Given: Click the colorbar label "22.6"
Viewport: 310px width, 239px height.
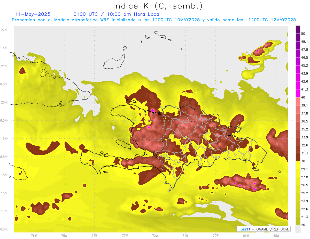Looking at the screenshot, I should click(305, 209).
